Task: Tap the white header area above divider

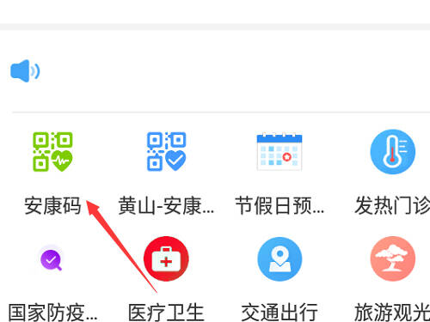Action: 215,11
